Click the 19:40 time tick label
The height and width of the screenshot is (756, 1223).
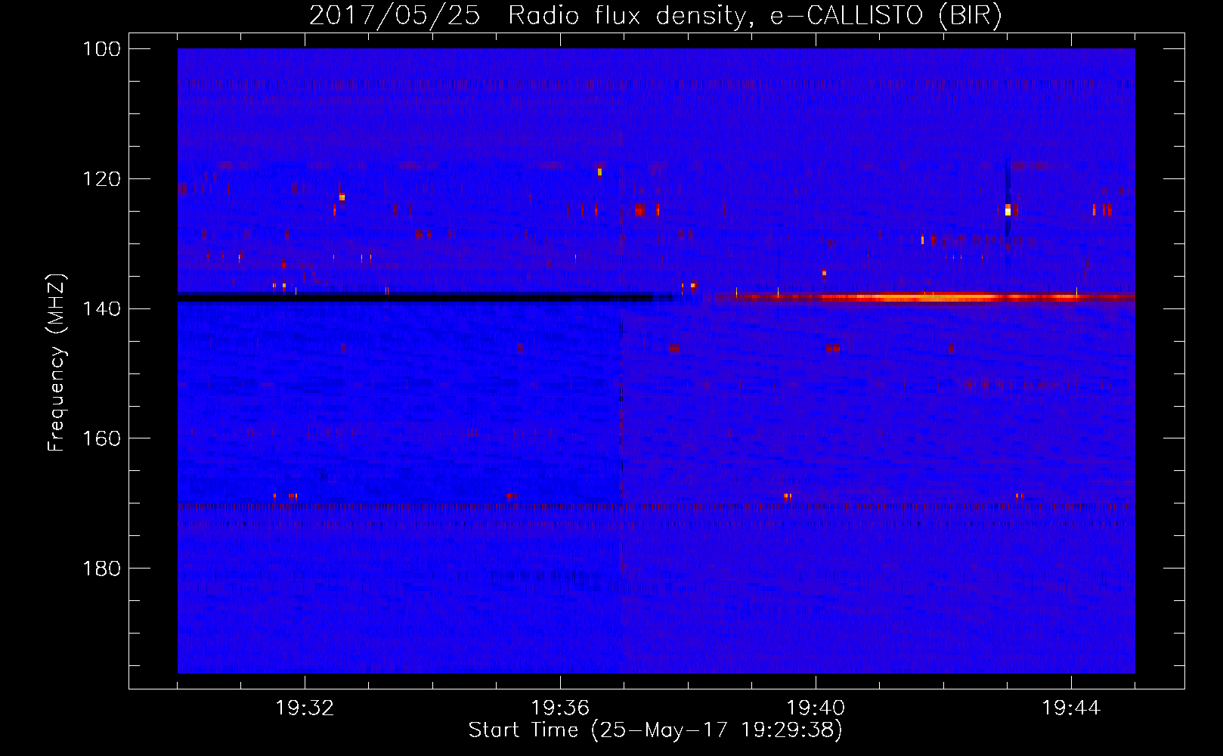(x=816, y=708)
